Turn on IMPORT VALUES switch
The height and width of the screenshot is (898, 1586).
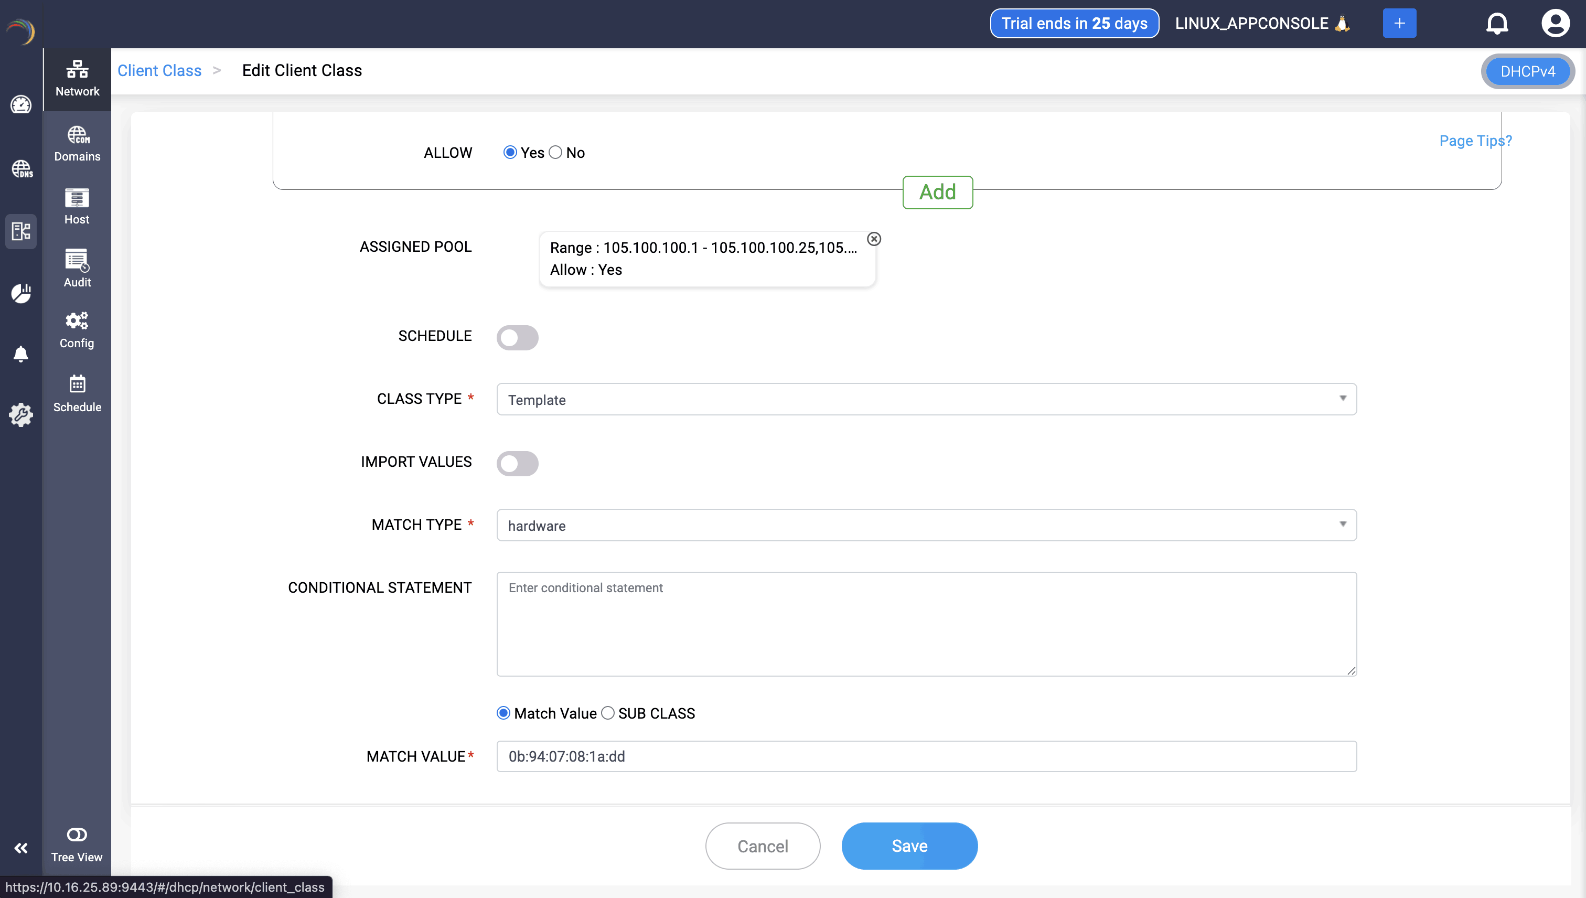[x=517, y=463]
